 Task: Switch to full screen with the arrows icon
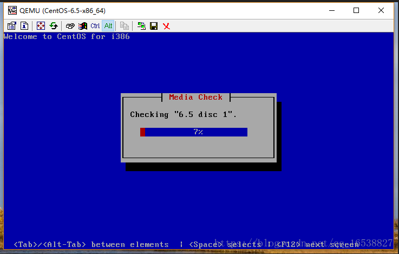coord(41,25)
